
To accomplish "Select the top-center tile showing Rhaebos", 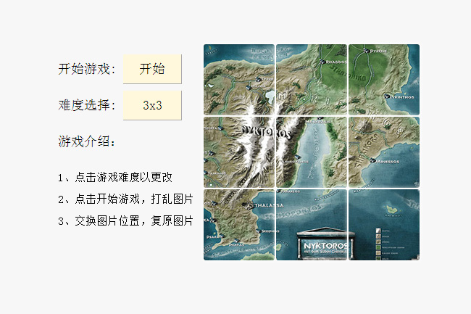I will click(312, 80).
